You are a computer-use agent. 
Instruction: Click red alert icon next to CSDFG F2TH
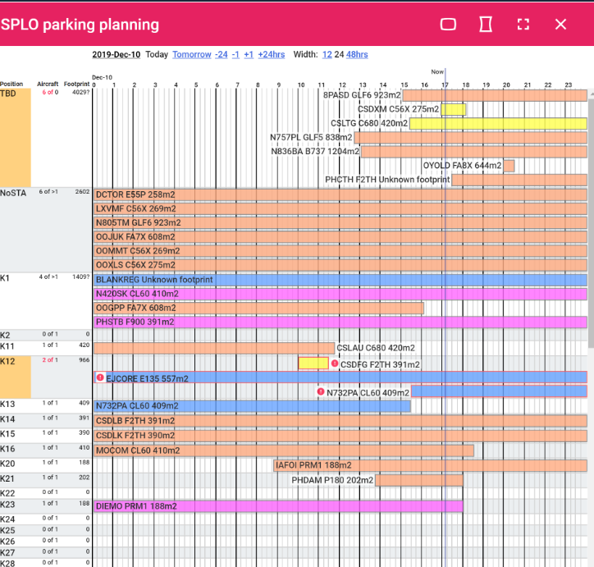click(335, 364)
